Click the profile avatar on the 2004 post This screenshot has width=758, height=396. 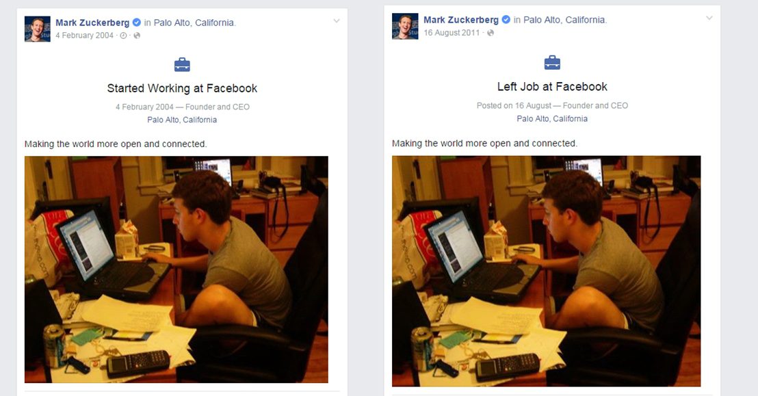click(x=37, y=29)
